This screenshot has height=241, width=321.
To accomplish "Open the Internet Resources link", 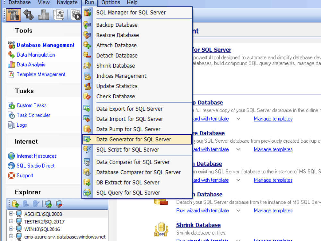I will (x=37, y=156).
